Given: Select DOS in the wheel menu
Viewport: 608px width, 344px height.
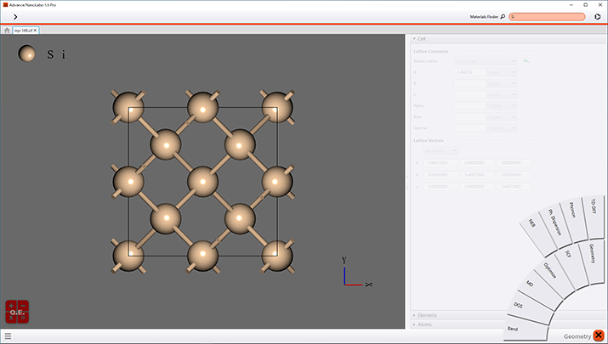Looking at the screenshot, I should click(x=532, y=307).
